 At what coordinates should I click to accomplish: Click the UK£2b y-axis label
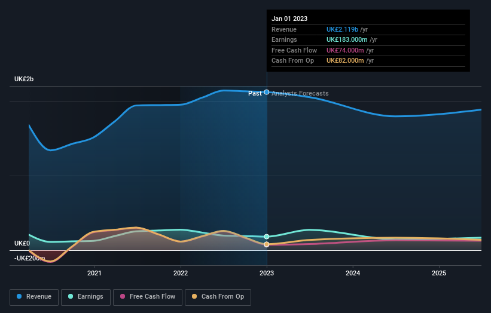(x=24, y=79)
